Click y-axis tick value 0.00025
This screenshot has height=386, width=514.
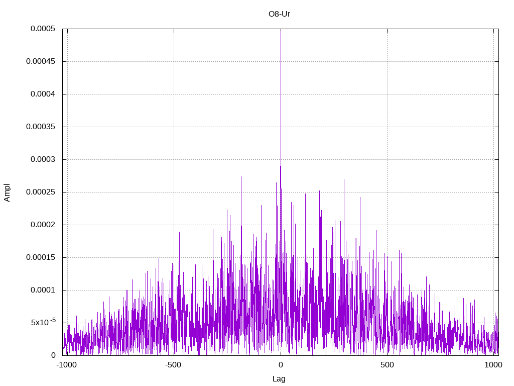coord(41,192)
